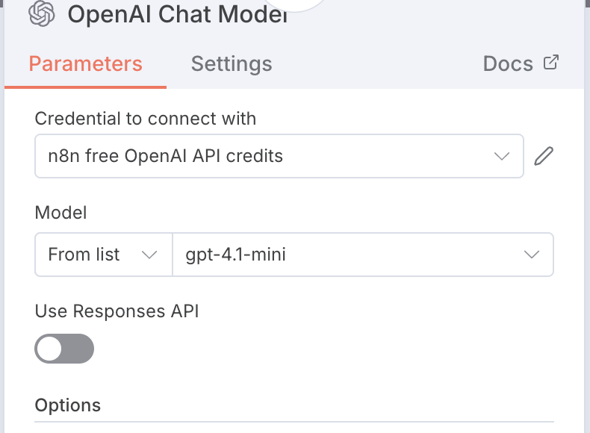Edit credential with the pencil icon
The height and width of the screenshot is (433, 590).
(x=544, y=156)
